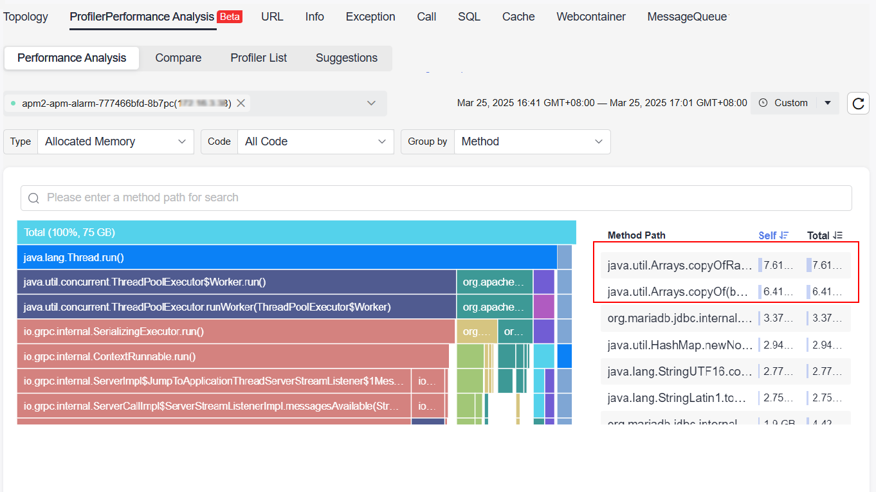Image resolution: width=894 pixels, height=492 pixels.
Task: Open the Webcontainer tab
Action: point(591,17)
